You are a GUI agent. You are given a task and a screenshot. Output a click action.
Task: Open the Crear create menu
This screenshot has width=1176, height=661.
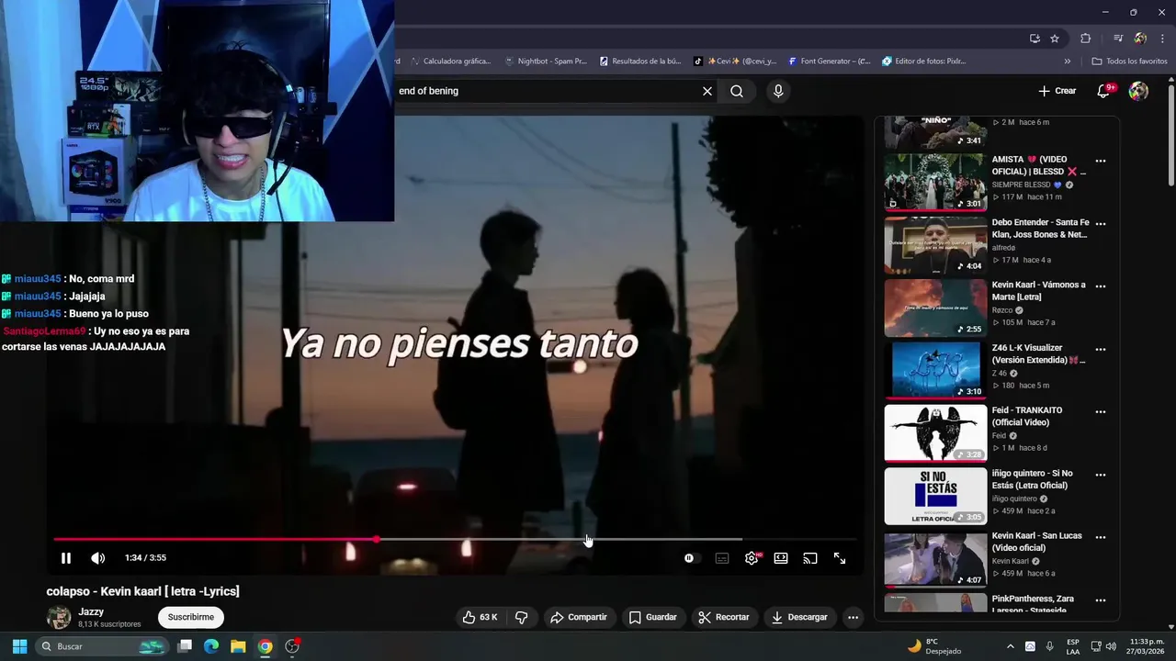[1057, 91]
